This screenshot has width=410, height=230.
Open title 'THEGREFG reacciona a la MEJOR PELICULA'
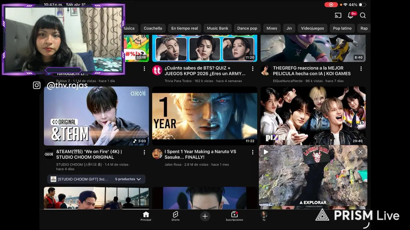point(312,71)
